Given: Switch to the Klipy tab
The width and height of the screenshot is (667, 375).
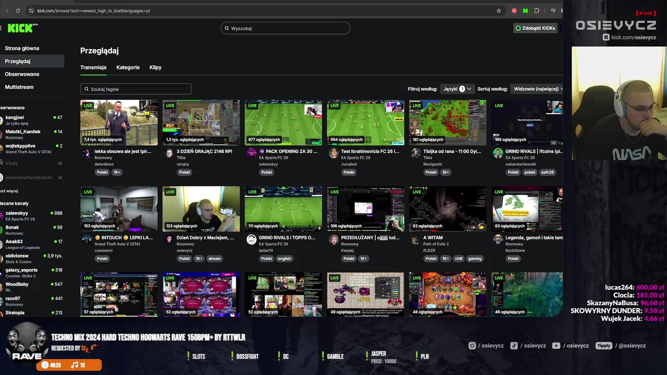Looking at the screenshot, I should point(155,68).
